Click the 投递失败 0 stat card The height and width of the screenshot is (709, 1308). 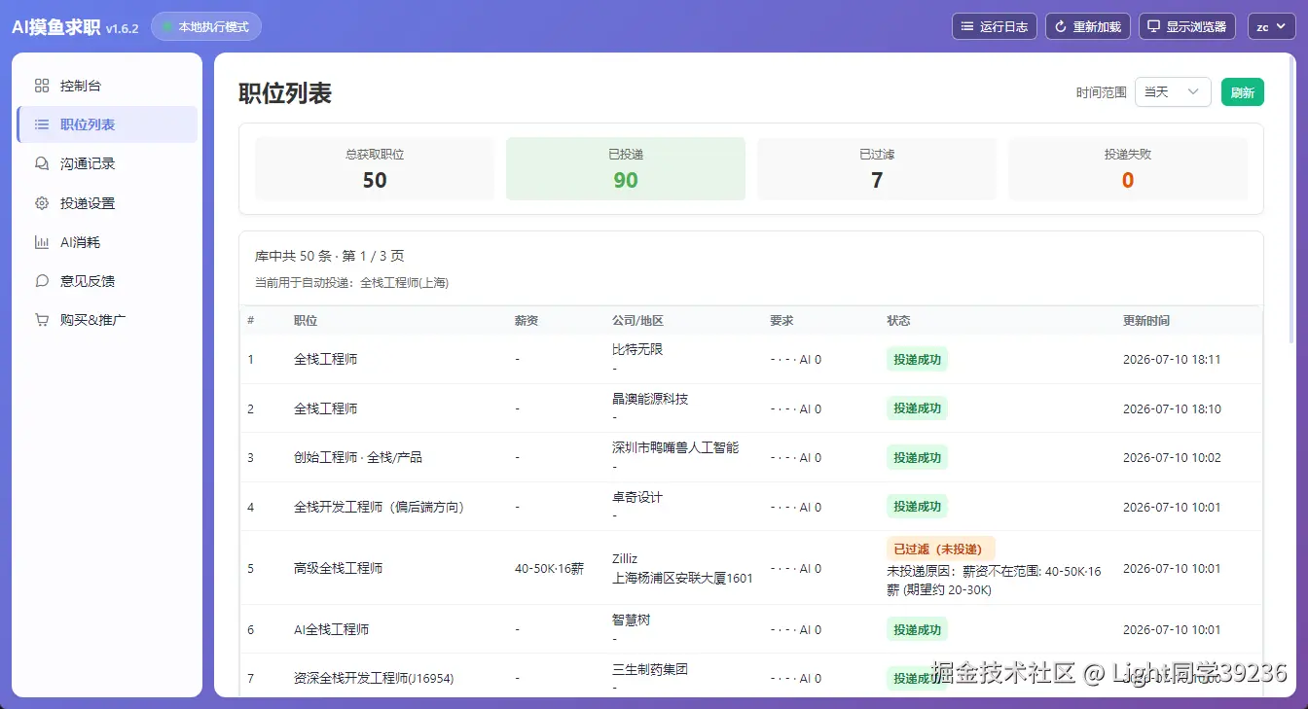click(x=1128, y=169)
